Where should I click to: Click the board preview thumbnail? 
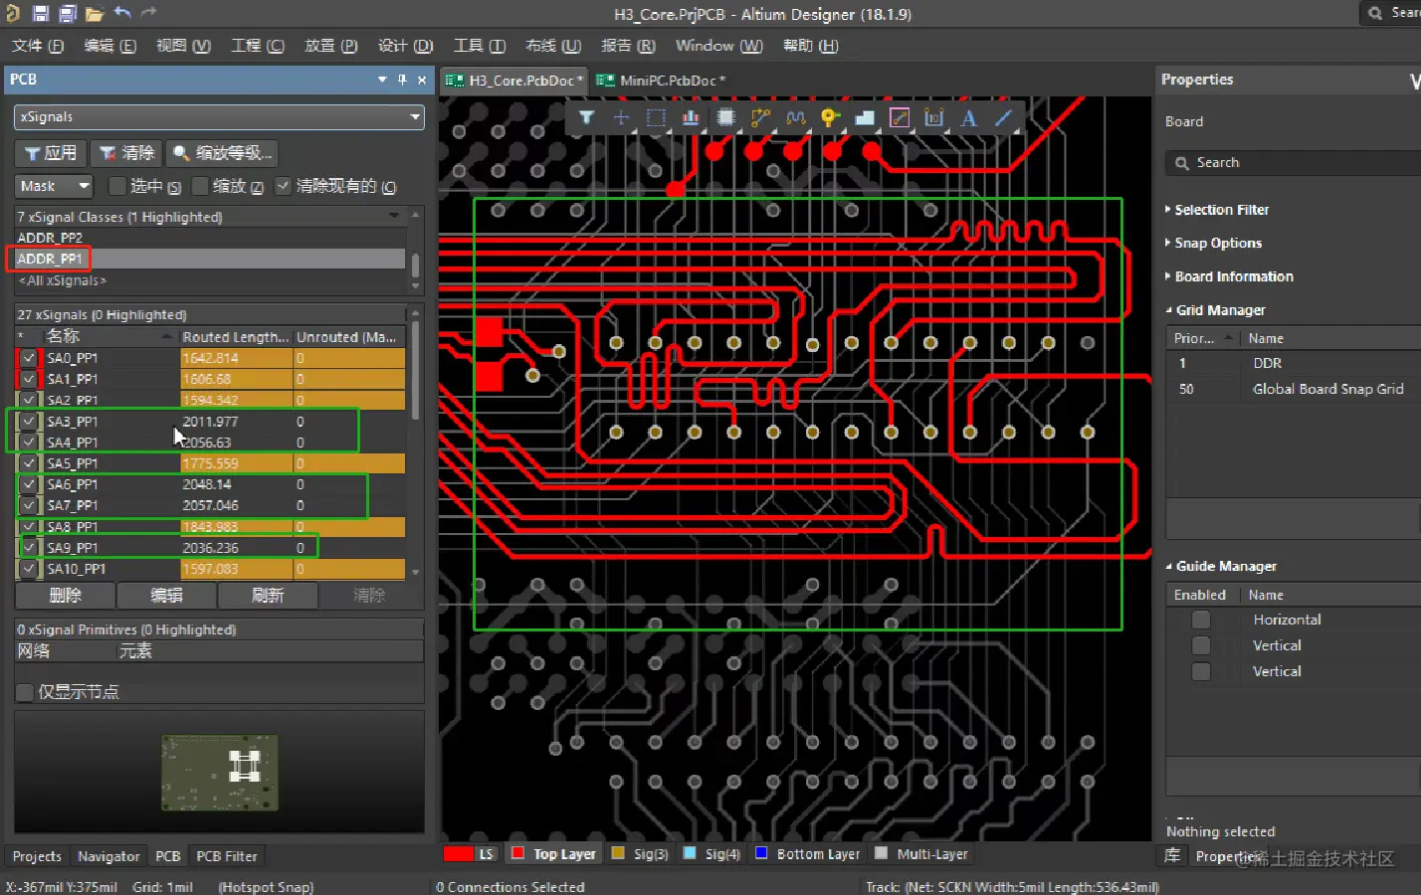pos(220,772)
